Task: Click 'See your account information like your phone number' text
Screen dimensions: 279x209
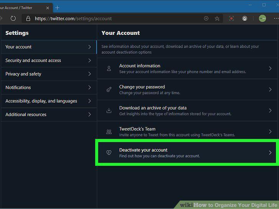Action: 182,72
